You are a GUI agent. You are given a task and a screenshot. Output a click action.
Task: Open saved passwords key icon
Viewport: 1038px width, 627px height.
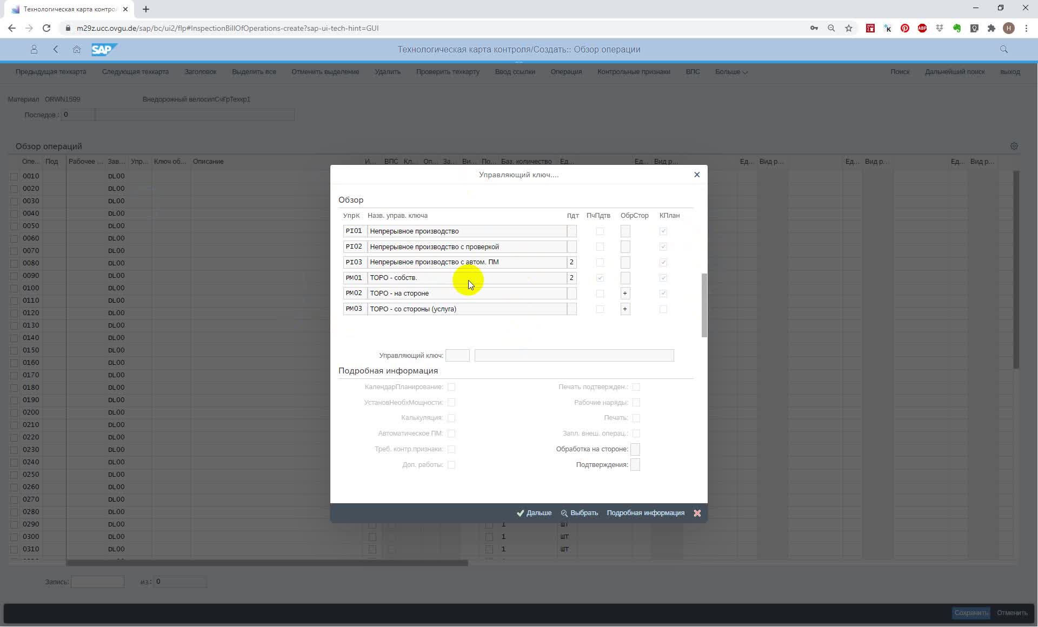(x=814, y=28)
